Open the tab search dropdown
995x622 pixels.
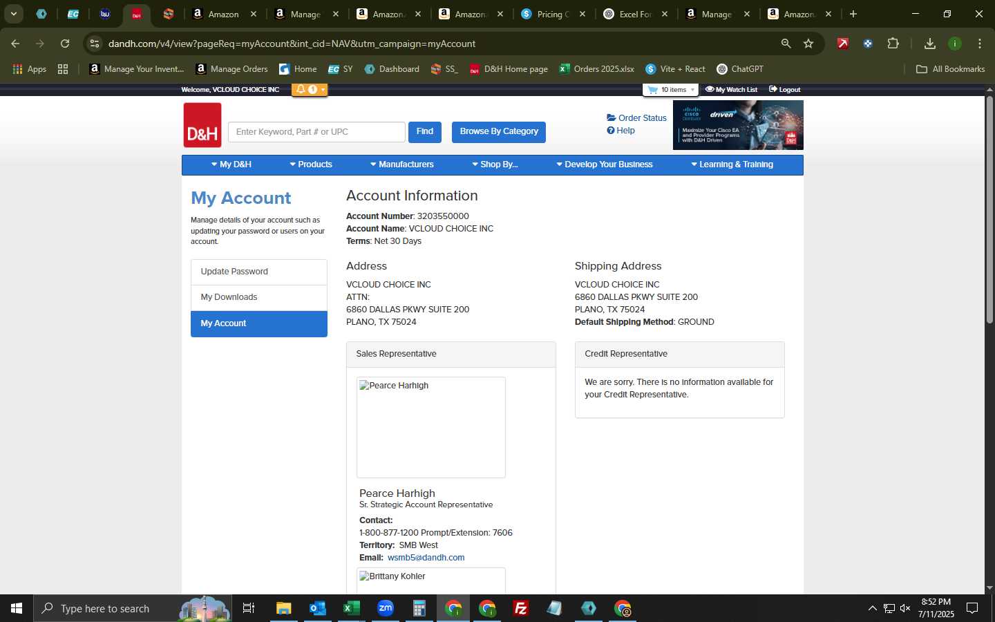point(13,14)
